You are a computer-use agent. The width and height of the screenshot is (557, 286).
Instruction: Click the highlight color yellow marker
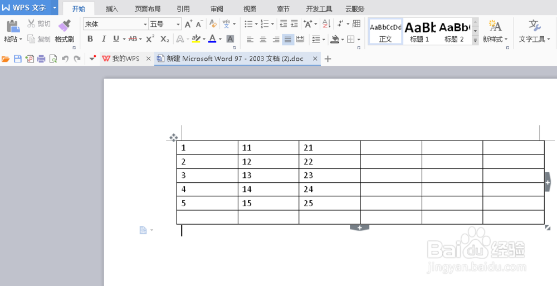click(x=196, y=39)
